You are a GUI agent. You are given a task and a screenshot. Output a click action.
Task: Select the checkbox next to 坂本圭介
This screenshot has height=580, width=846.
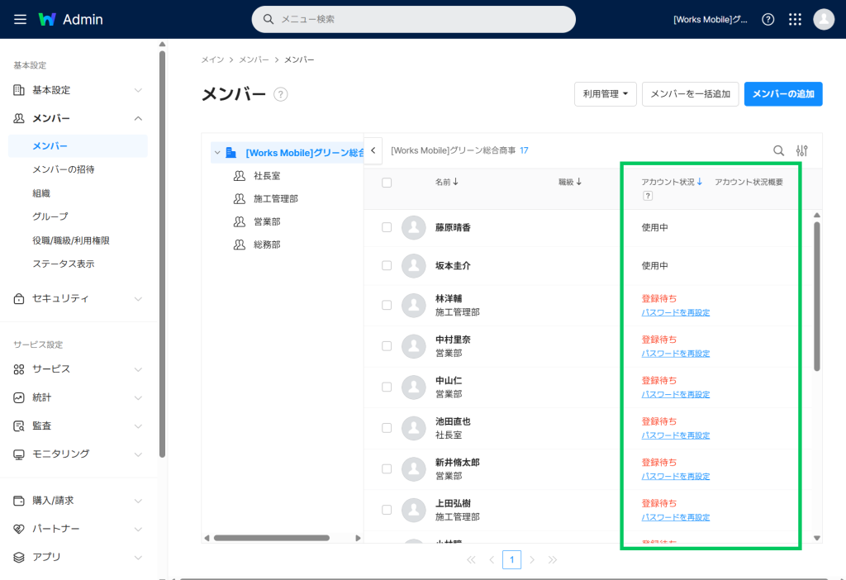click(387, 266)
